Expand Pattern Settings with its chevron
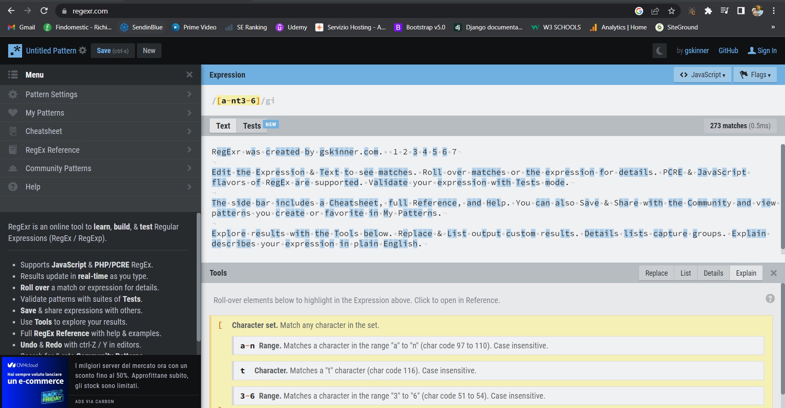 pos(189,94)
